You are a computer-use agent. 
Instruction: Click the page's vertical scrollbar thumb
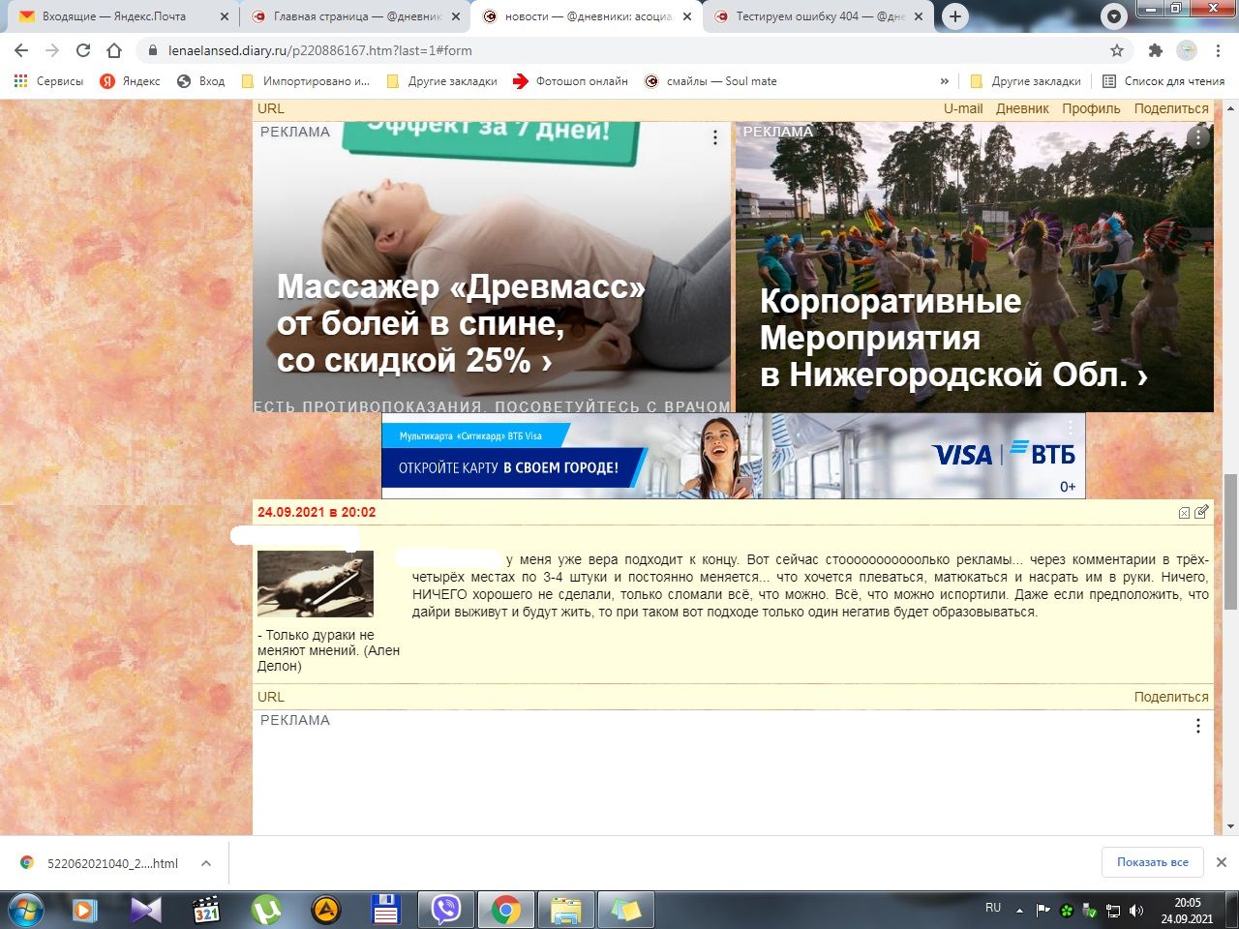point(1230,542)
